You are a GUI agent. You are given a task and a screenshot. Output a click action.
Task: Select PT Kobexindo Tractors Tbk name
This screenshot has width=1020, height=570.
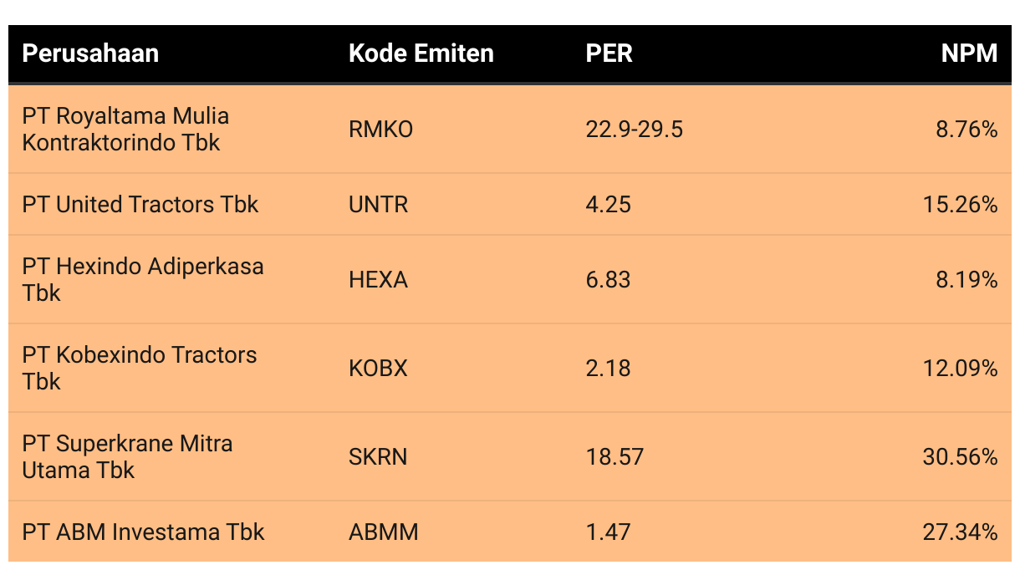pyautogui.click(x=139, y=368)
